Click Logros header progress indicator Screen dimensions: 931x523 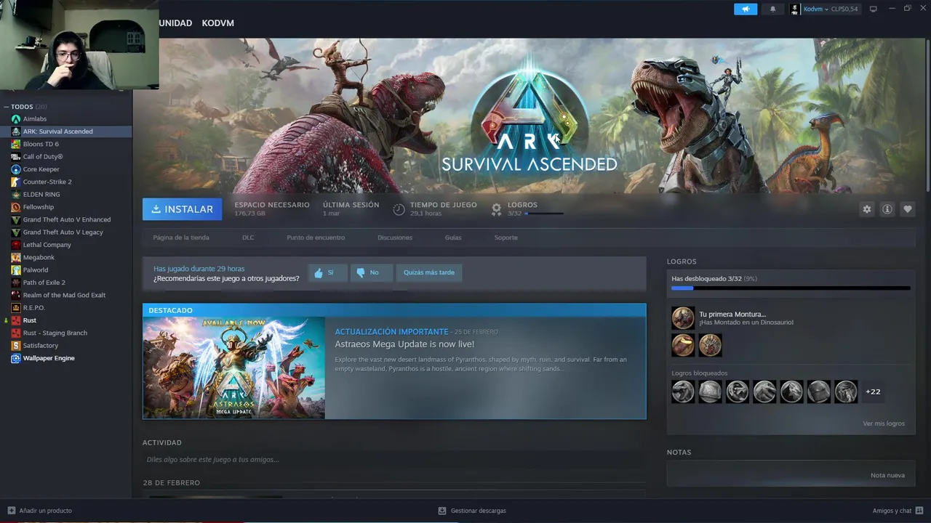tap(544, 214)
